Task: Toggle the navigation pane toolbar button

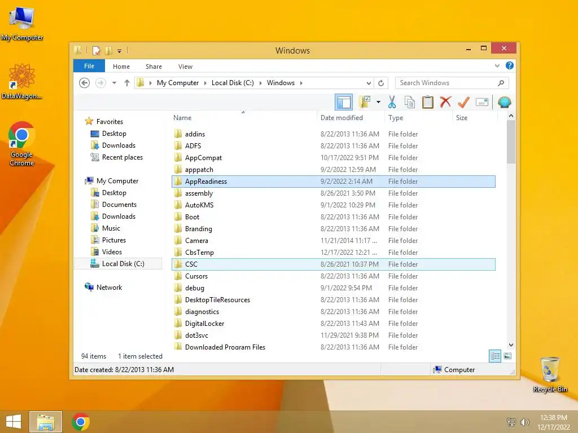Action: click(x=344, y=102)
